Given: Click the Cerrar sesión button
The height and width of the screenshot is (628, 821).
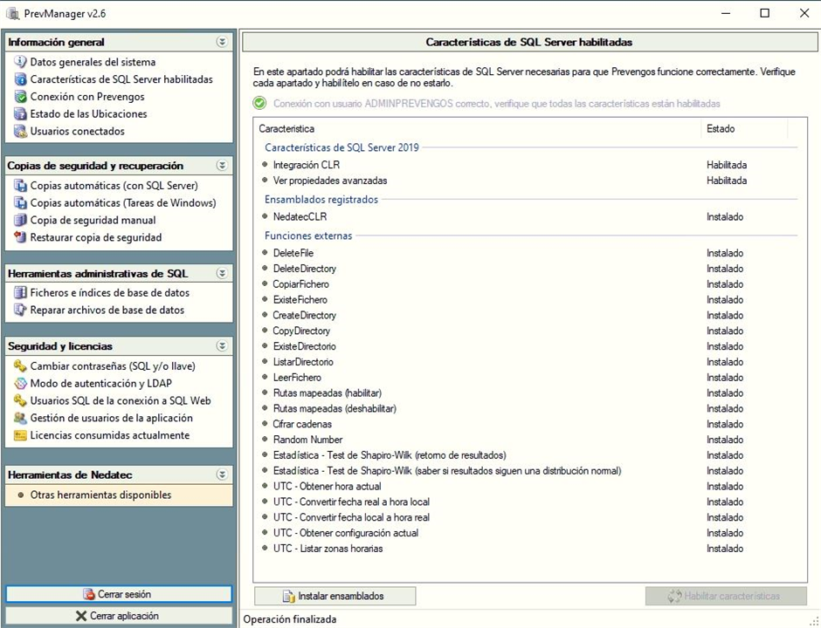Looking at the screenshot, I should [x=119, y=594].
